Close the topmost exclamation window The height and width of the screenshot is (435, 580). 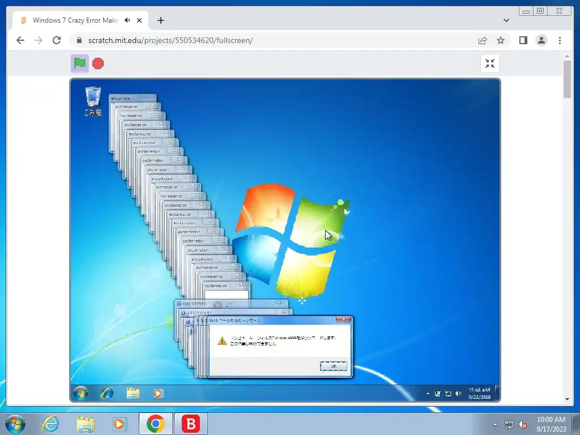(x=148, y=97)
